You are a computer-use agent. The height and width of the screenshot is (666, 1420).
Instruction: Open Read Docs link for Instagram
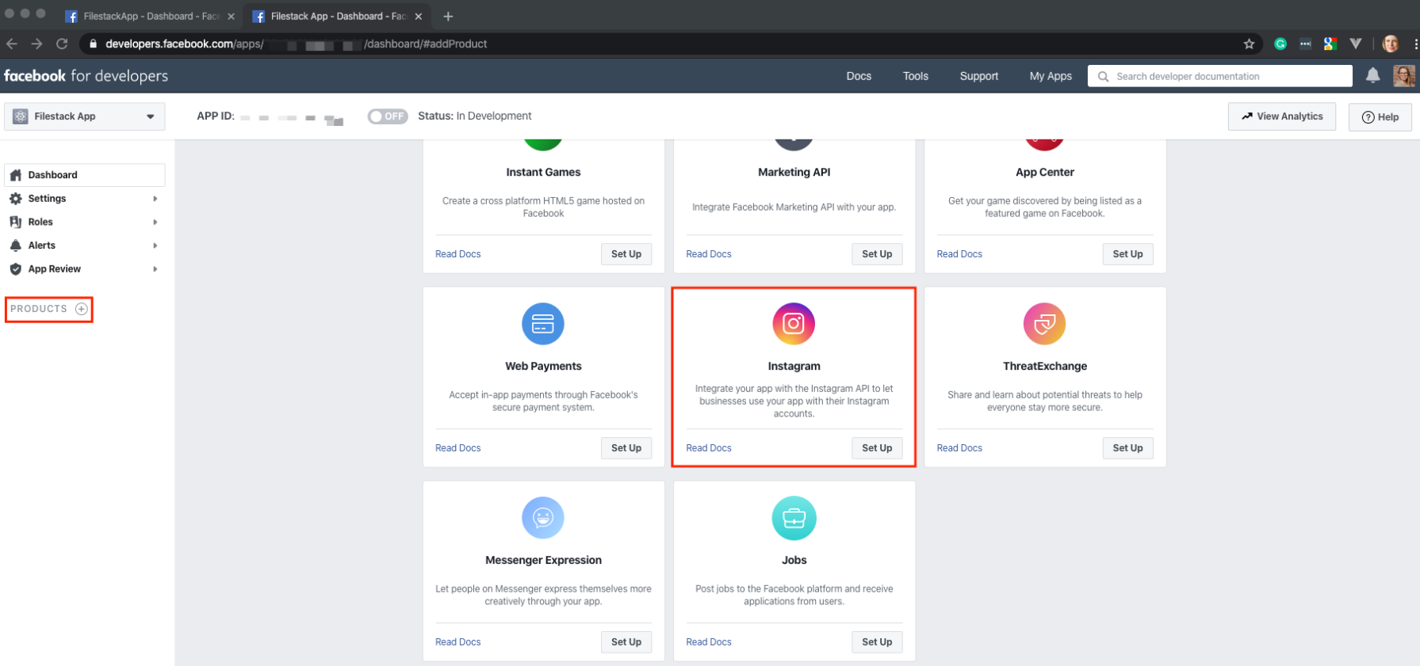[709, 448]
